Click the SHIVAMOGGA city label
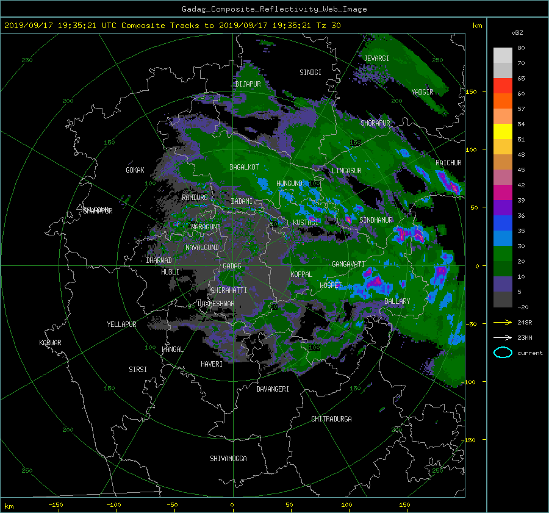 228,459
